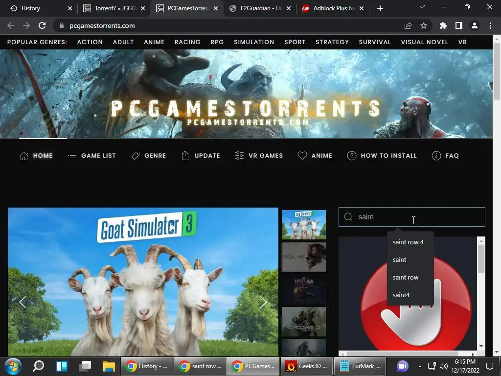Open the ANIME genre in top bar
Screen dimensions: 501x376
[x=154, y=42]
